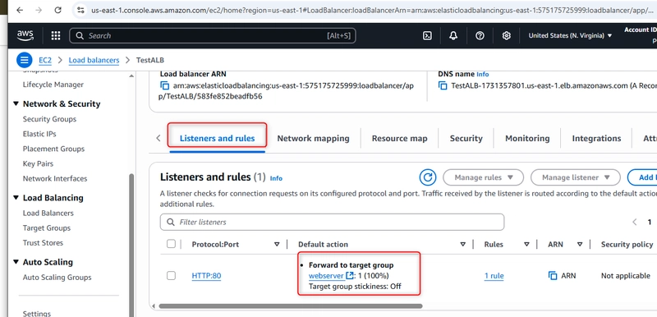
Task: Switch to Monitoring tab
Action: click(527, 138)
